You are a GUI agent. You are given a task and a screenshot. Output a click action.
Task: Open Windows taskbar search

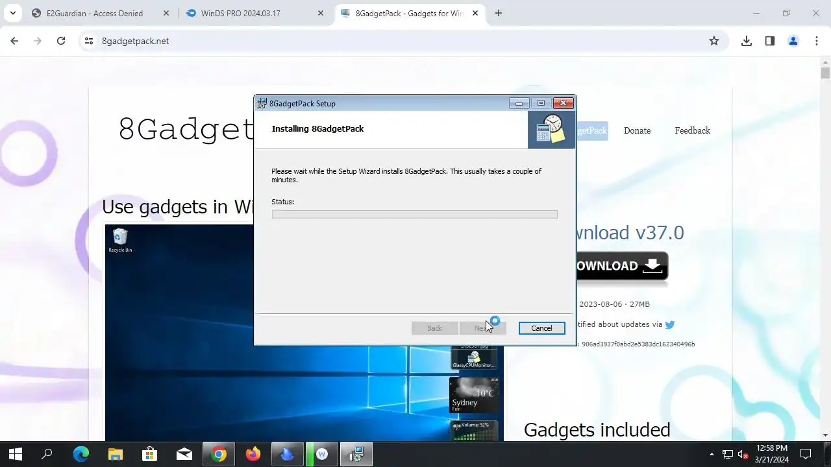pos(47,454)
